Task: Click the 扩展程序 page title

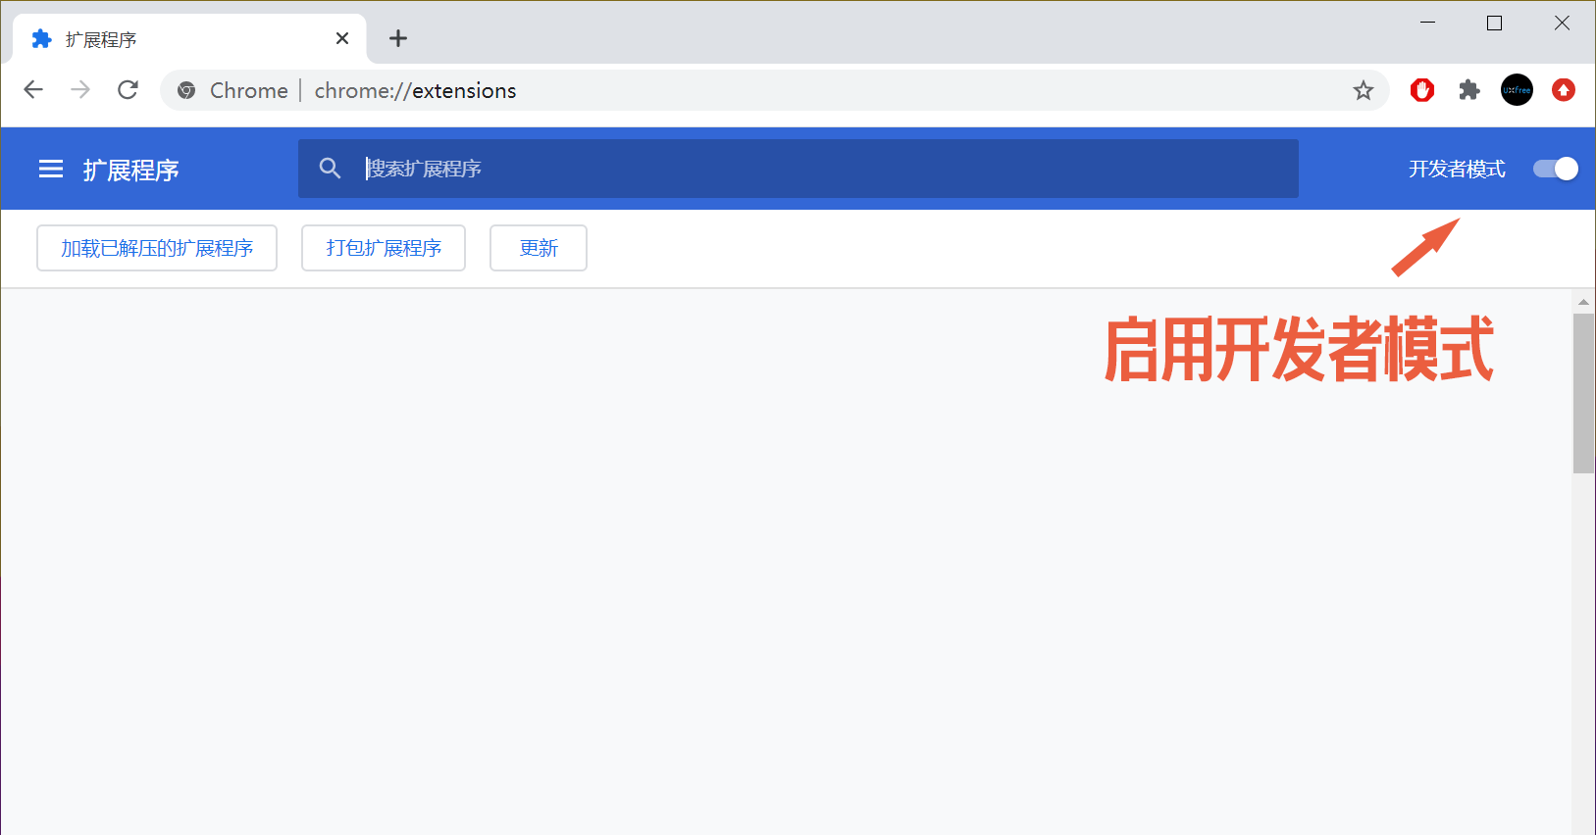Action: [x=131, y=170]
